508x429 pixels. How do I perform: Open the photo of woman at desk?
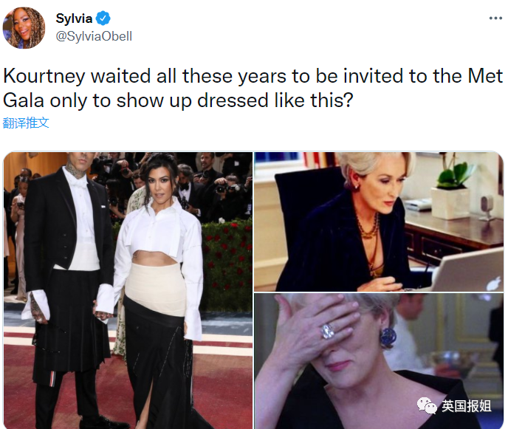(x=379, y=222)
